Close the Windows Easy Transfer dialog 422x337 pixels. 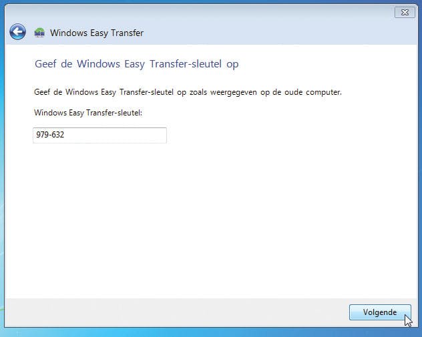(405, 13)
